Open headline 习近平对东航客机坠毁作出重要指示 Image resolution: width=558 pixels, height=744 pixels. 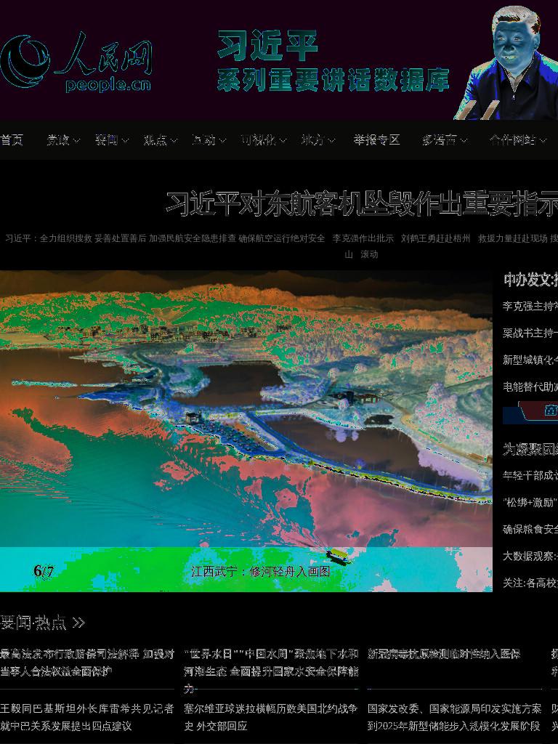coord(362,203)
